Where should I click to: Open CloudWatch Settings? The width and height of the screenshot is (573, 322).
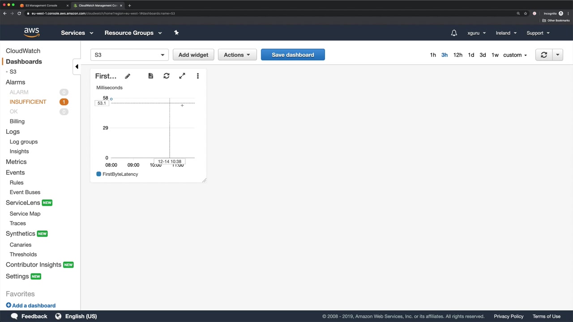(x=17, y=276)
